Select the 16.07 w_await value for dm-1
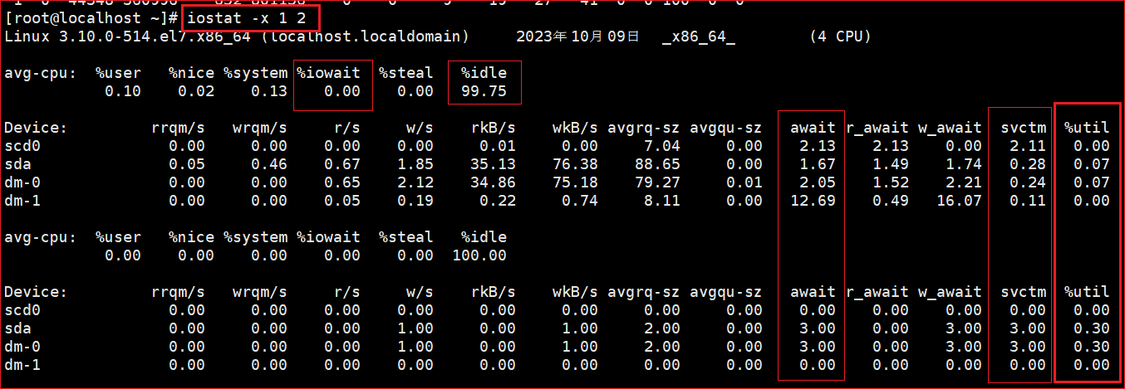 959,201
